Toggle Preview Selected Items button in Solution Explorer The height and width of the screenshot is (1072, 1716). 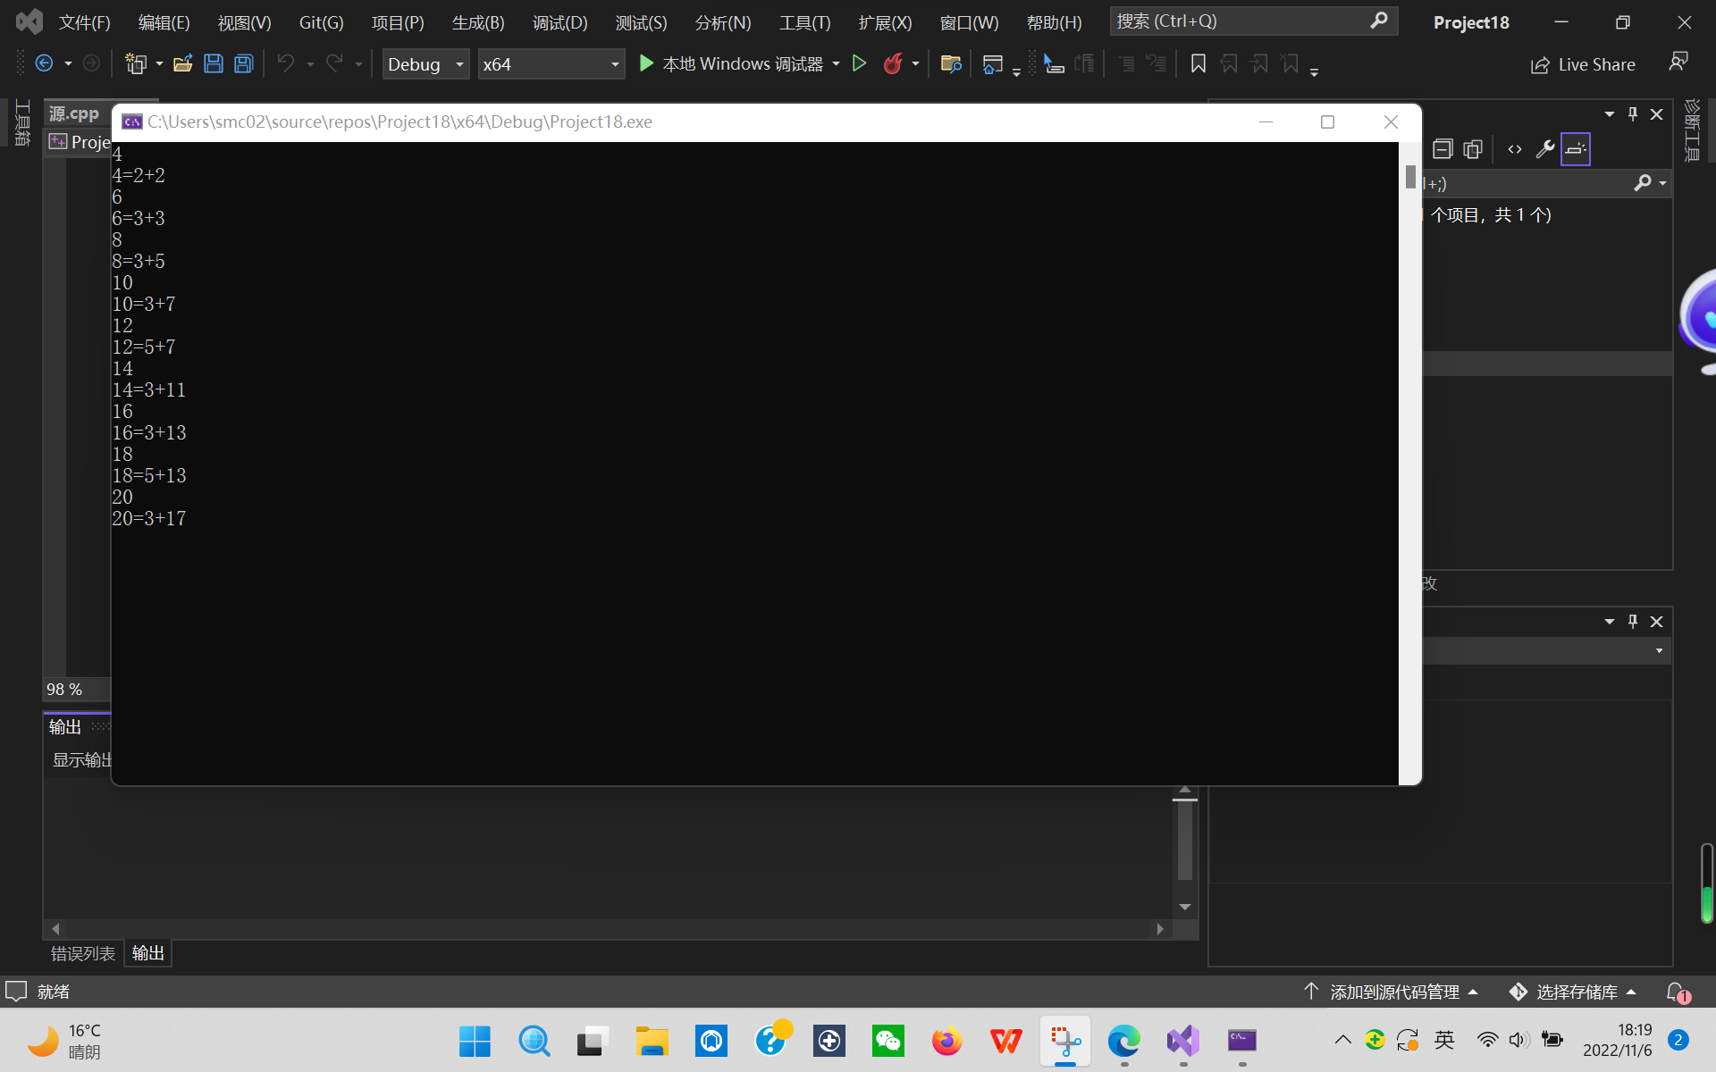pos(1576,149)
